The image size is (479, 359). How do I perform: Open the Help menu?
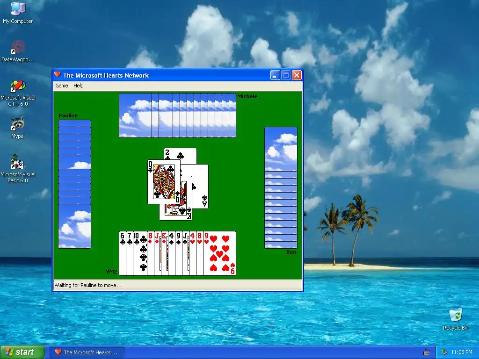pos(78,86)
